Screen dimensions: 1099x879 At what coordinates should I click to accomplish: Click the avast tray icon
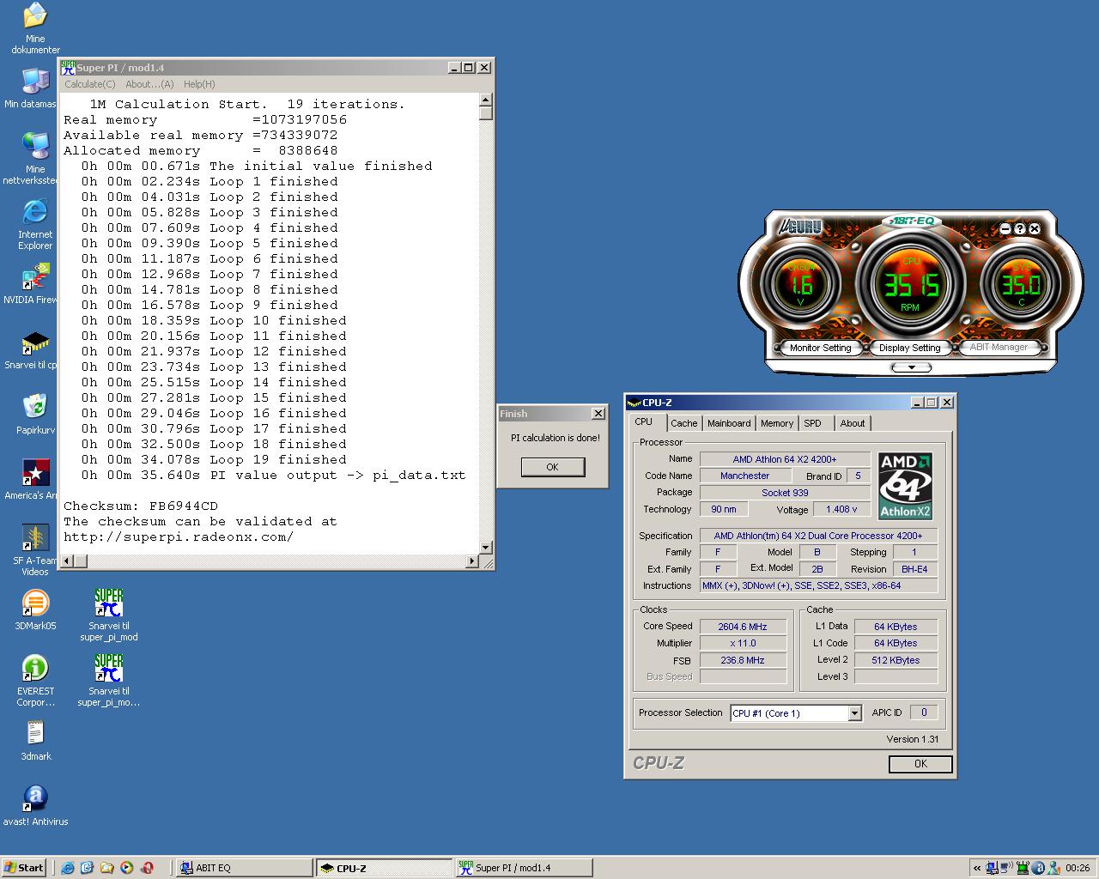click(1038, 868)
